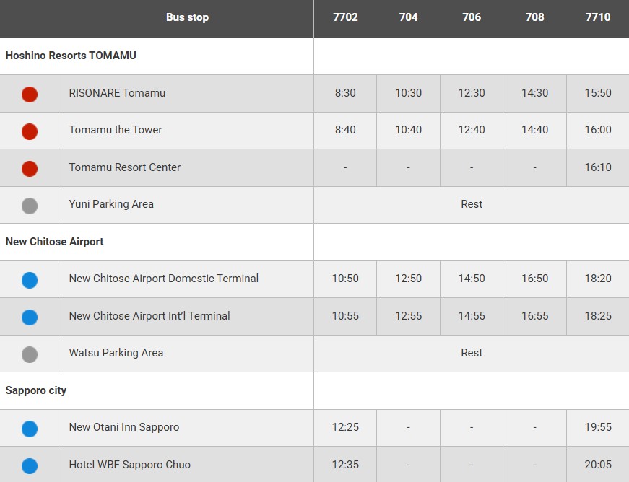The height and width of the screenshot is (482, 629).
Task: Select the 7710 bus column header
Action: point(598,17)
